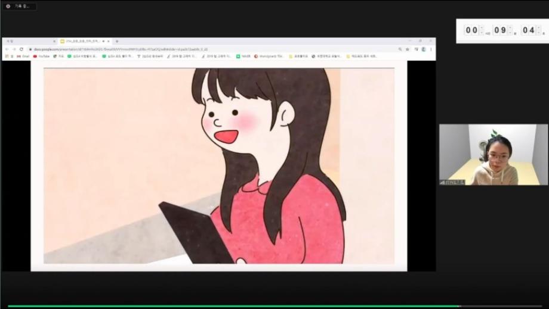The width and height of the screenshot is (549, 309).
Task: Open the YouTube bookmark
Action: point(41,56)
